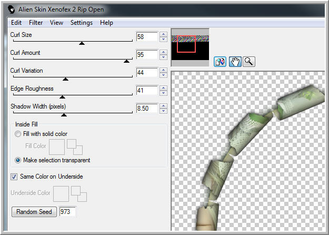Click the Shadow Width slider handle

coord(64,115)
